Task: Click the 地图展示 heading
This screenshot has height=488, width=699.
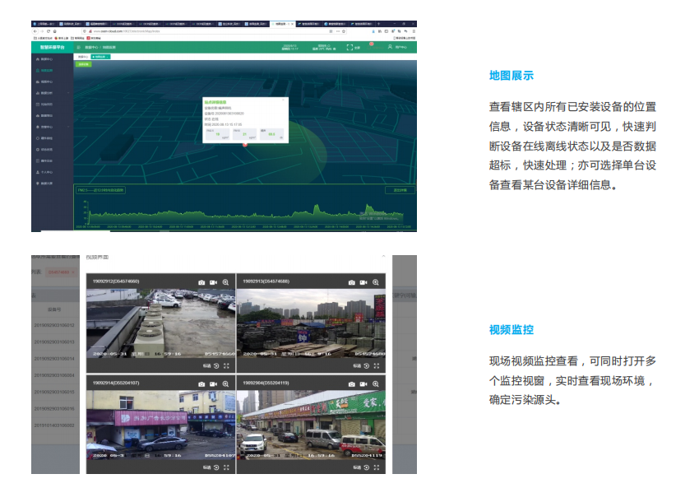Action: 512,76
